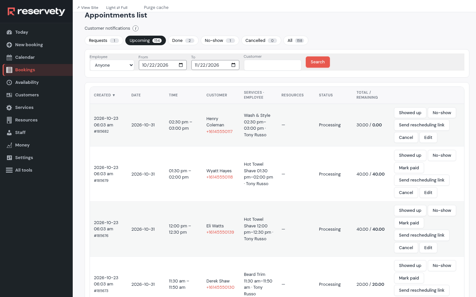
Task: Open the To date calendar picker icon
Action: [233, 65]
